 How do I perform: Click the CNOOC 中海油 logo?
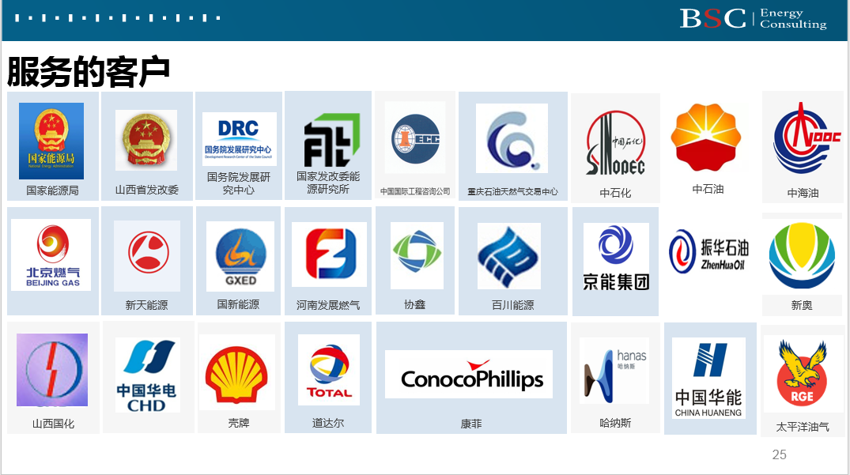point(806,138)
